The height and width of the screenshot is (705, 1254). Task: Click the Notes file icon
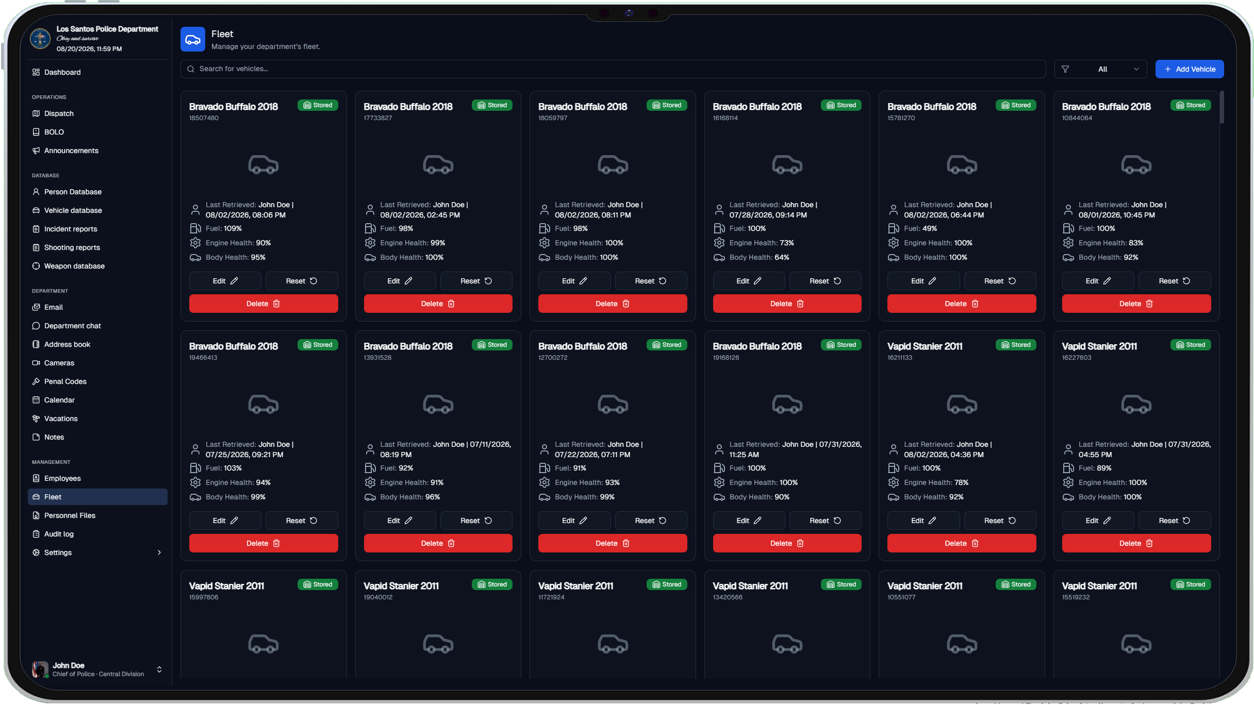click(36, 437)
